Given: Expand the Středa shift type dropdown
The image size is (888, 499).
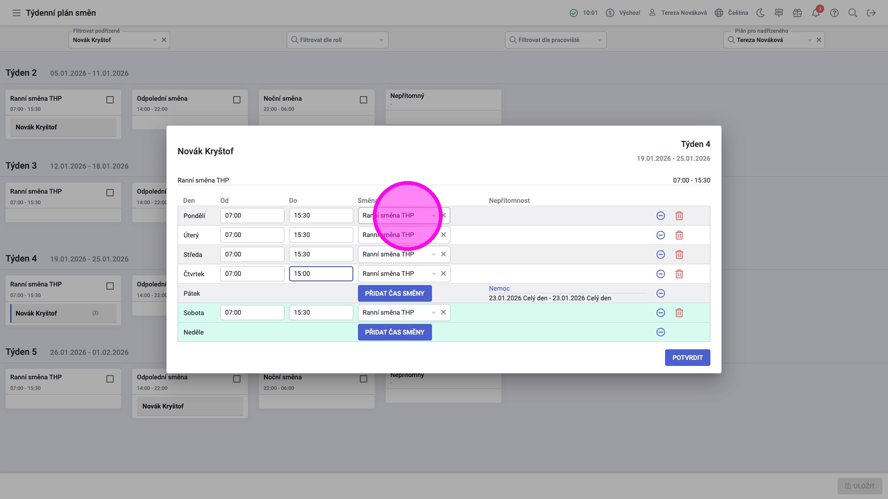Looking at the screenshot, I should click(x=433, y=255).
